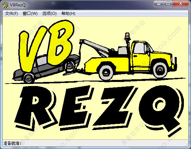Open the 选项(O) menu
Screen dimensions: 191x149
(x=50, y=14)
